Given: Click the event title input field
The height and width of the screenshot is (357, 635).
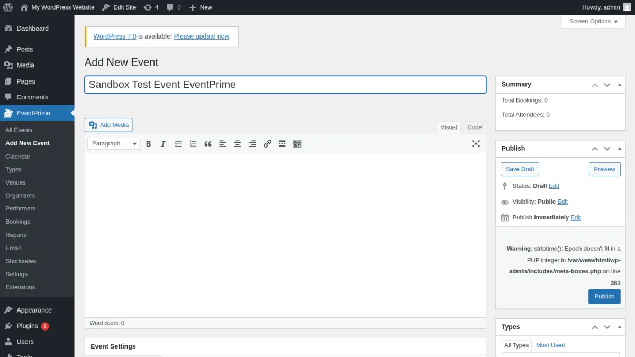Looking at the screenshot, I should pos(285,85).
